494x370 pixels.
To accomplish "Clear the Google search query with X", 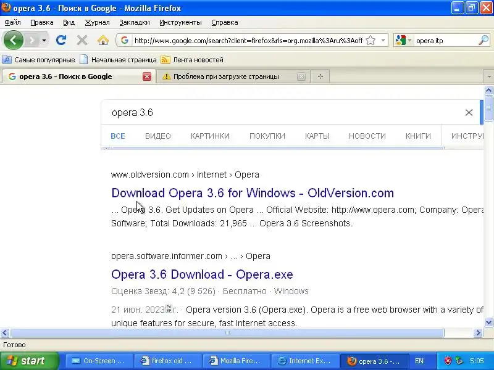I will [x=469, y=112].
